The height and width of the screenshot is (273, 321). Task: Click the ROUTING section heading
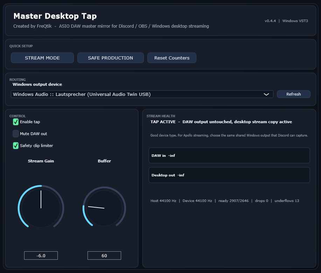tap(18, 79)
